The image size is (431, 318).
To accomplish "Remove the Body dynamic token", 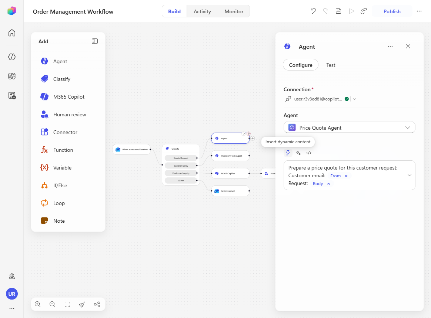I will click(x=328, y=184).
